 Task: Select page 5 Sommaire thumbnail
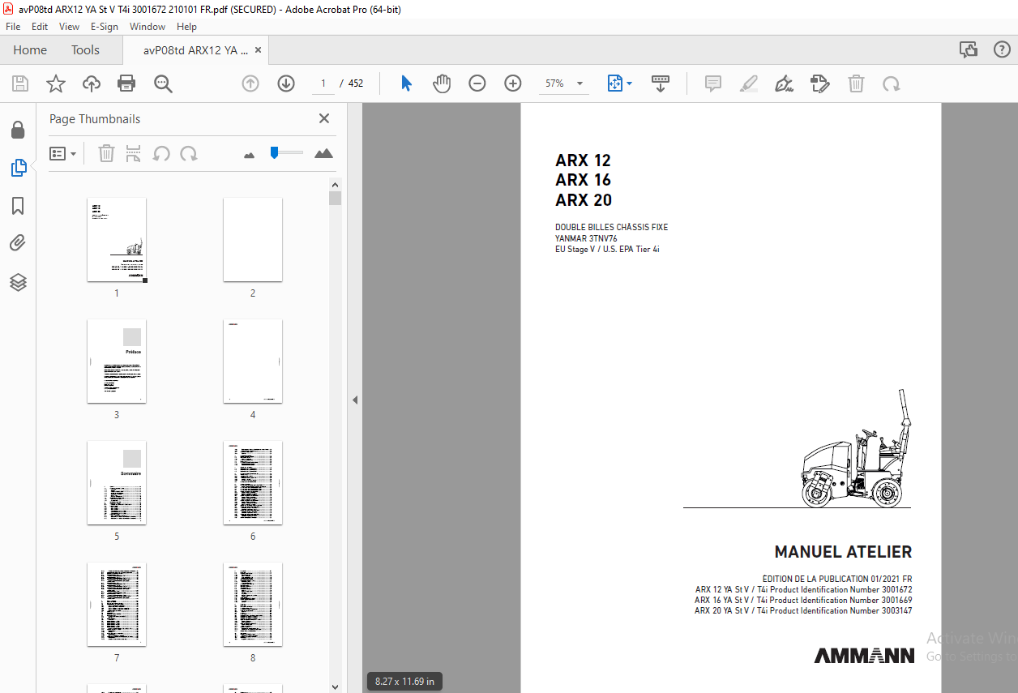tap(117, 483)
